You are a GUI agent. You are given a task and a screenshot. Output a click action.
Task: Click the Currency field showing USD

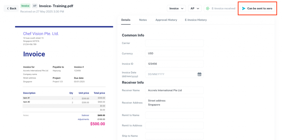pos(174,53)
